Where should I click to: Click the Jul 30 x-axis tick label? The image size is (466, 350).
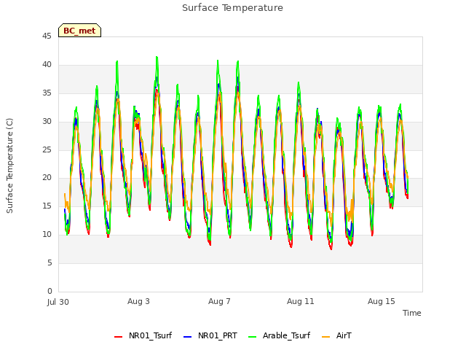(x=58, y=302)
